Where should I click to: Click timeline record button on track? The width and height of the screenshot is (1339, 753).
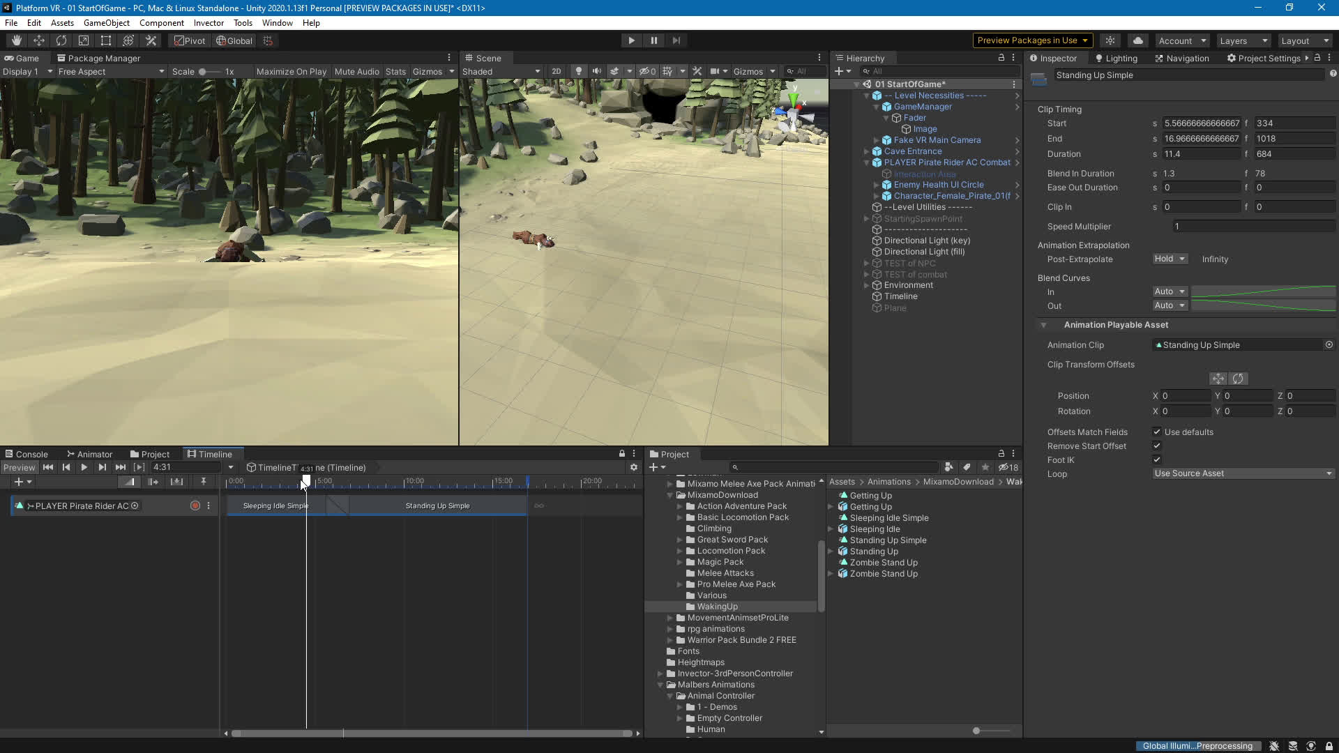pos(195,505)
